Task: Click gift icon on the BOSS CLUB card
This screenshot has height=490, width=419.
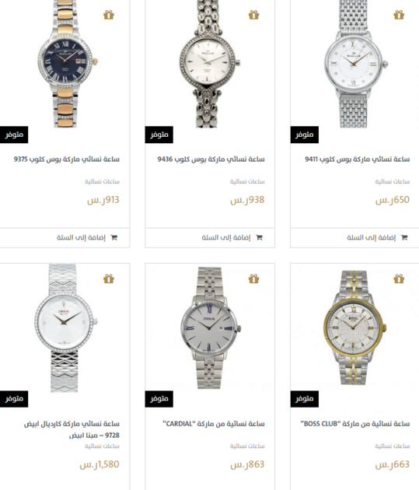Action: [399, 278]
